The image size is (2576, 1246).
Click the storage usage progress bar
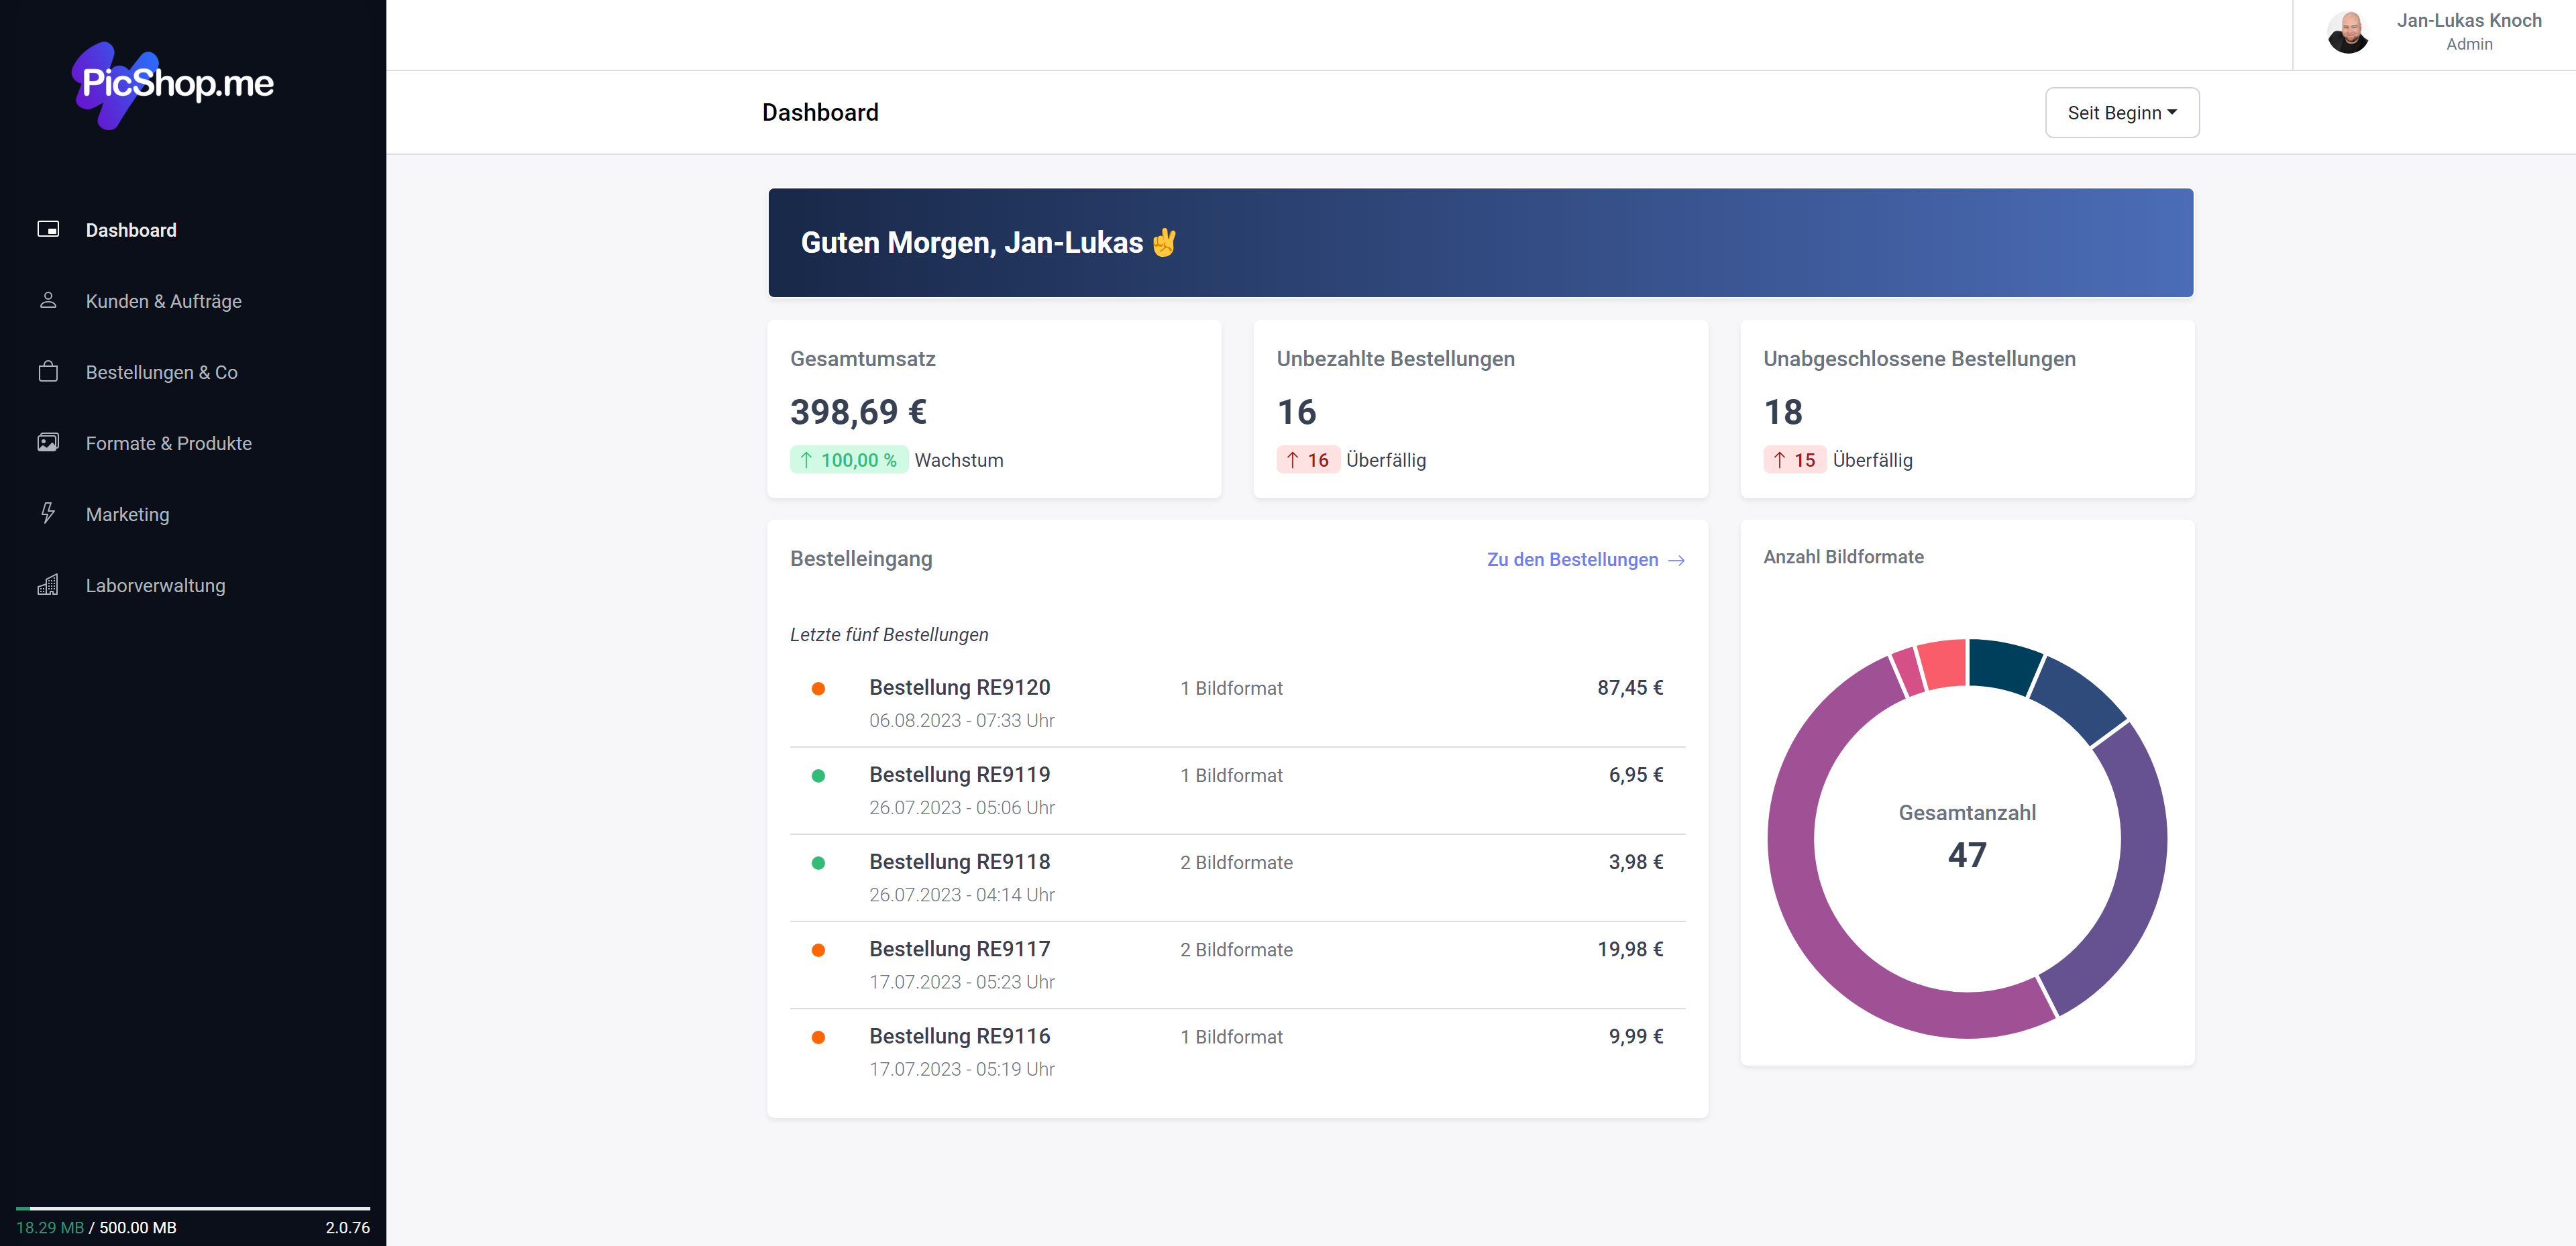(x=192, y=1208)
